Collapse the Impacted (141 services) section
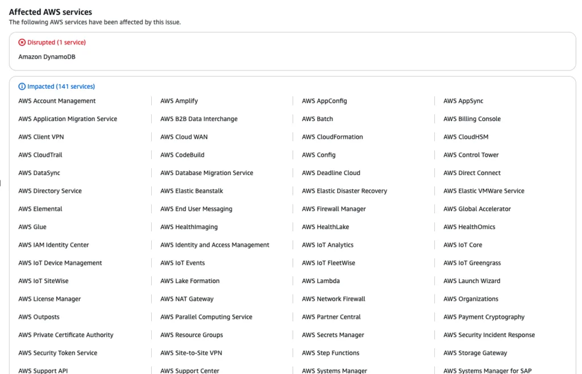The width and height of the screenshot is (582, 374). pyautogui.click(x=61, y=87)
